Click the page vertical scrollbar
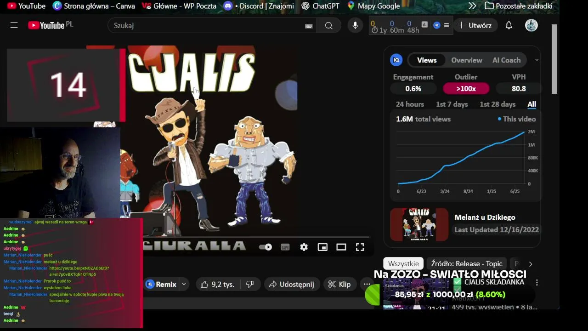This screenshot has height=331, width=588. 554,59
